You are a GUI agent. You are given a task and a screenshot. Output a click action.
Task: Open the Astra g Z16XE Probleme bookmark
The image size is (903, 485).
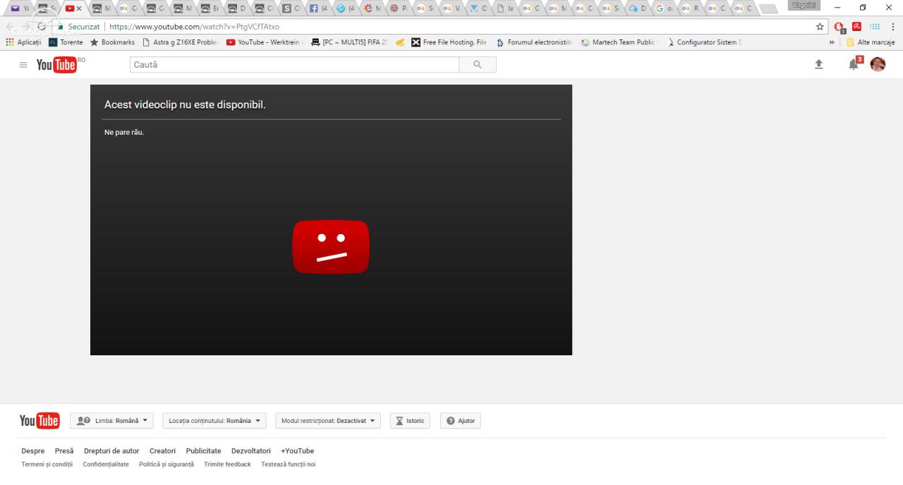point(180,42)
